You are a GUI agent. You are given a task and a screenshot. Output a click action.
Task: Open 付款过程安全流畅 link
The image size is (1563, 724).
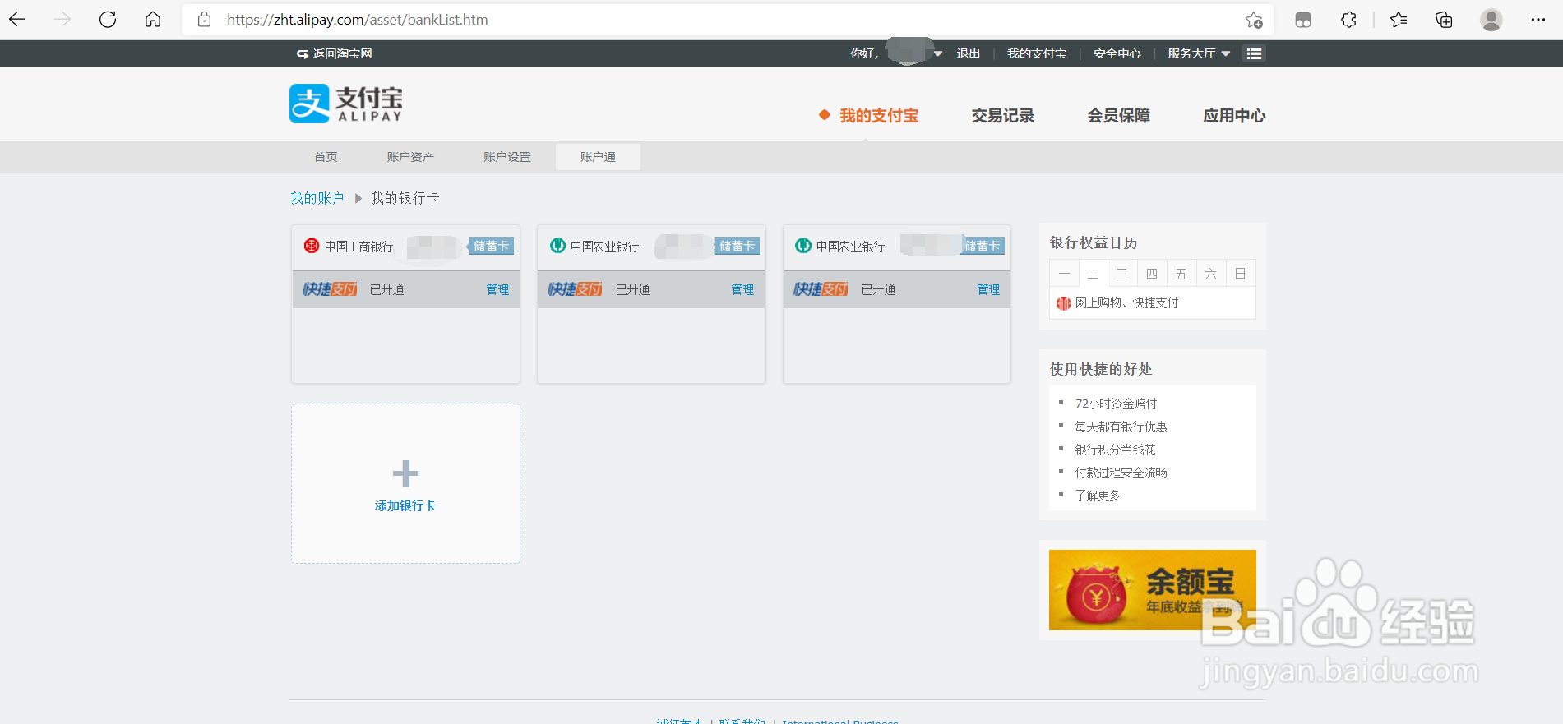(1121, 473)
